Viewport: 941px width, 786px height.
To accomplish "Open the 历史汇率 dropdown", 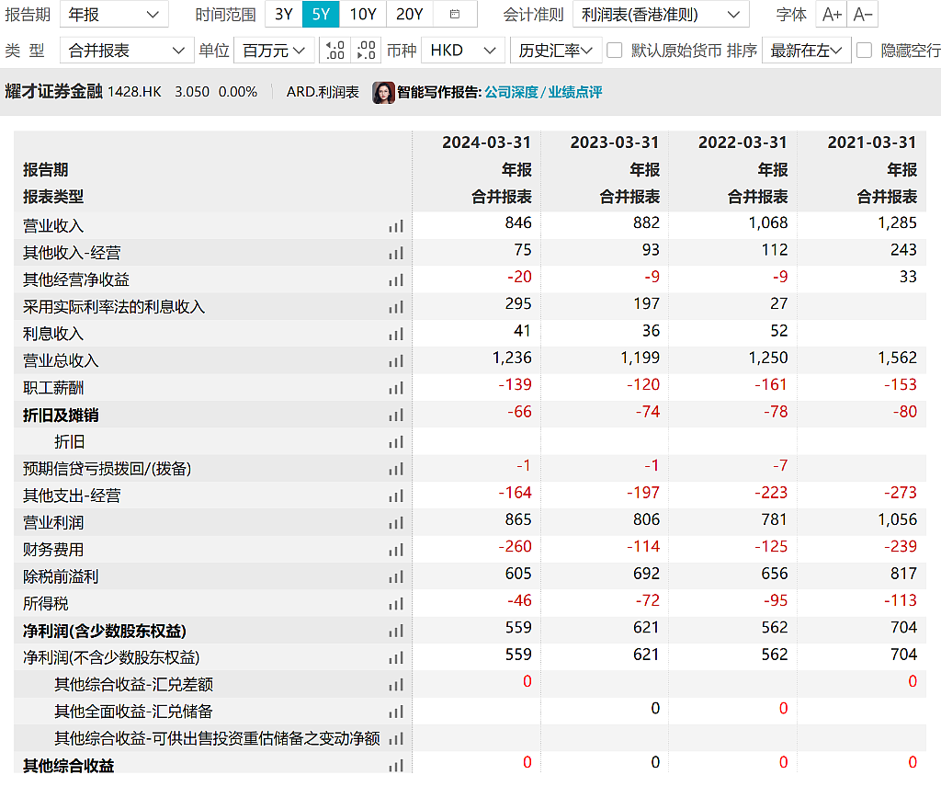I will tap(556, 51).
